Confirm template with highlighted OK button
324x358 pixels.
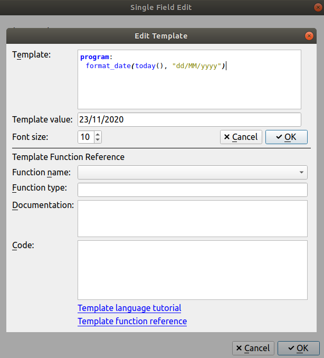[286, 137]
